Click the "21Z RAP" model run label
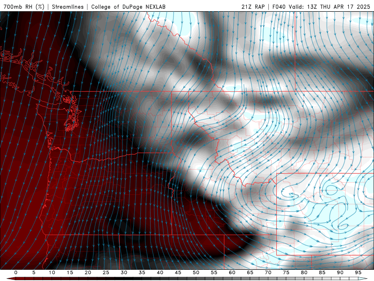Image resolution: width=374 pixels, height=281 pixels. [x=253, y=7]
